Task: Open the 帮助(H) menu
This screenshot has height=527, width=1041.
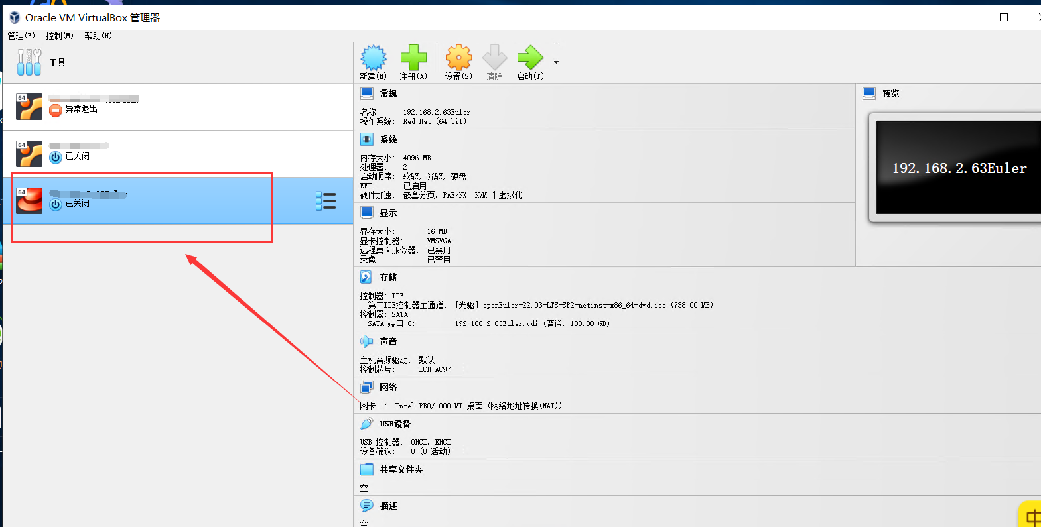Action: (x=98, y=36)
